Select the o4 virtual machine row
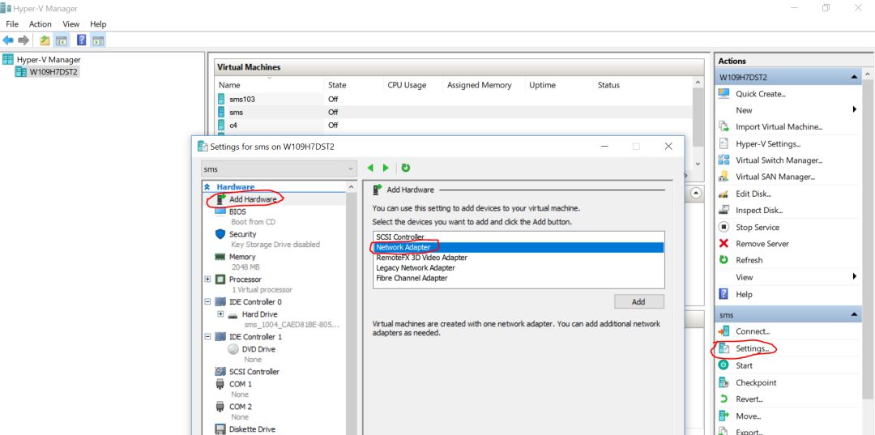Screen dimensions: 875x435 (x=453, y=125)
